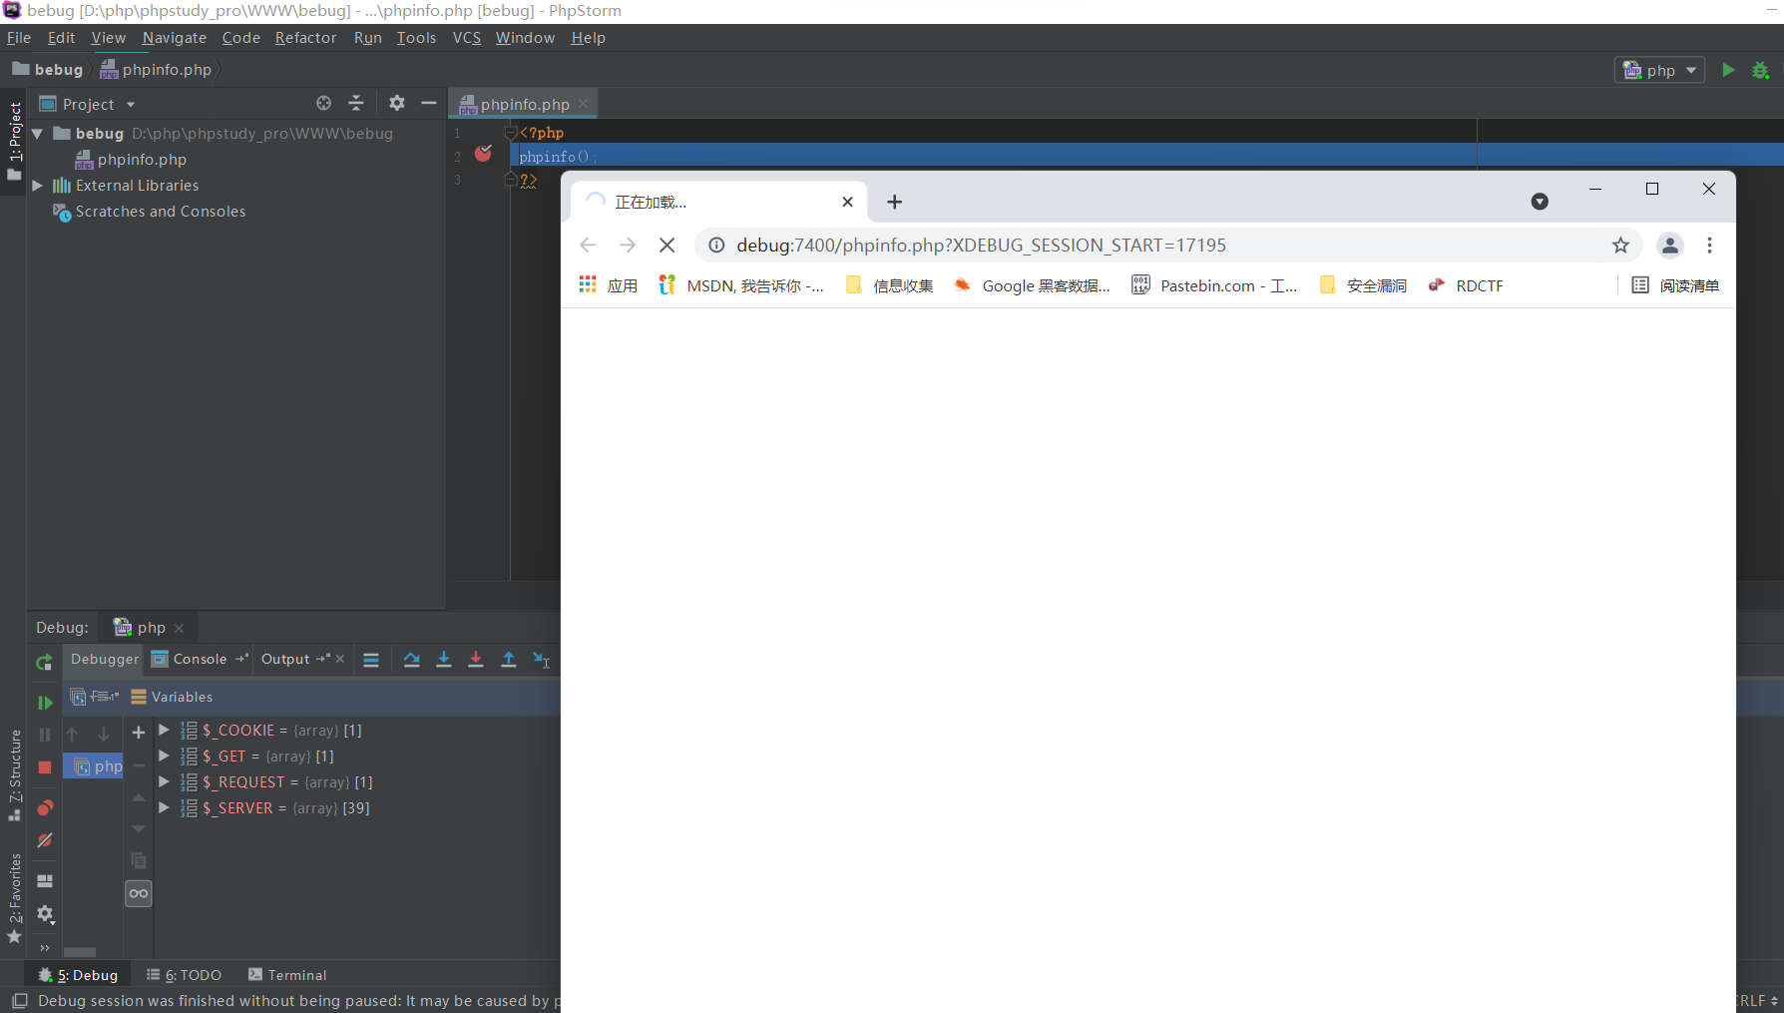Collapse the bebug project root folder
The width and height of the screenshot is (1784, 1013).
pos(37,133)
